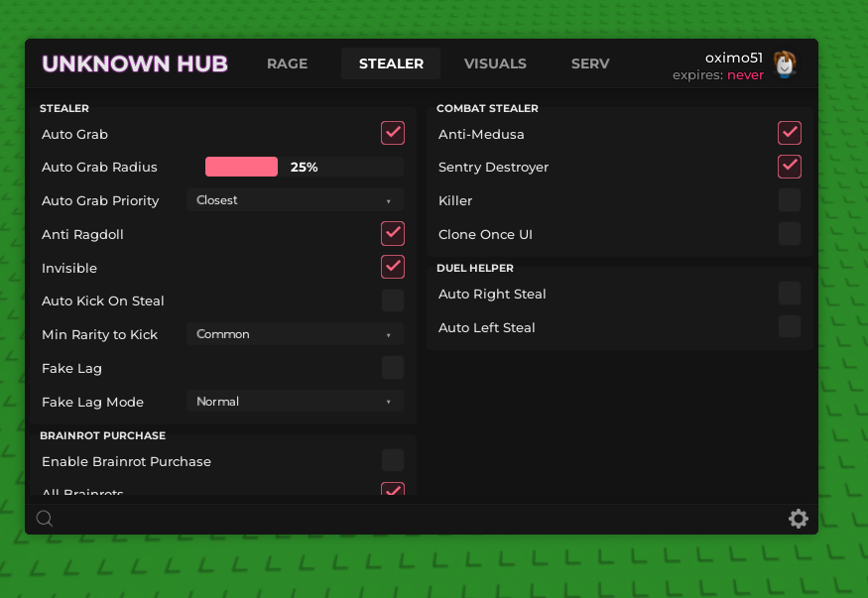
Task: Click the oximo51 user avatar
Action: [x=785, y=64]
